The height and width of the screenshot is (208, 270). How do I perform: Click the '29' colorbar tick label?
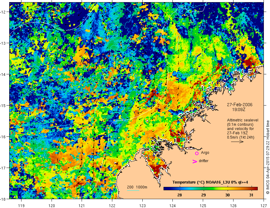(203, 195)
